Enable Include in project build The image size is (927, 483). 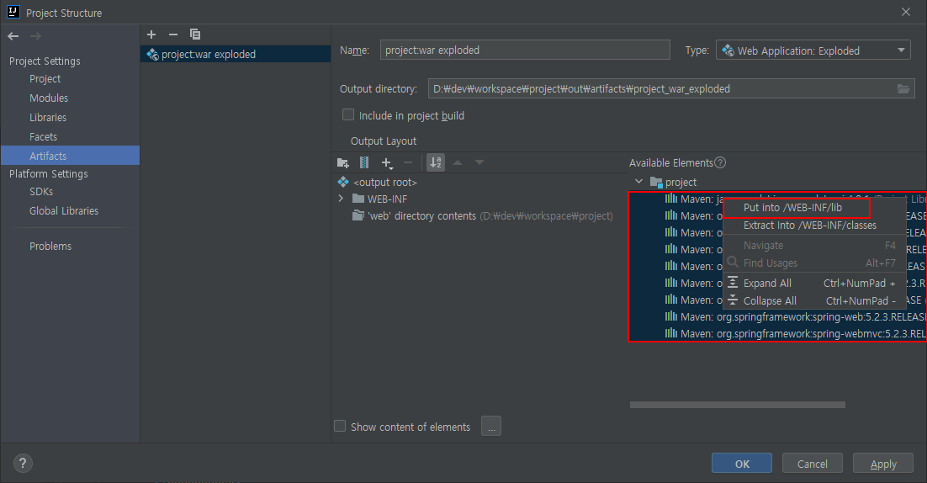pyautogui.click(x=348, y=114)
